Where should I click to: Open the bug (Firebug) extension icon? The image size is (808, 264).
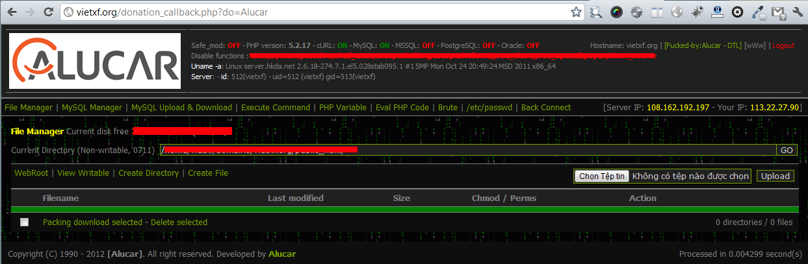point(697,12)
